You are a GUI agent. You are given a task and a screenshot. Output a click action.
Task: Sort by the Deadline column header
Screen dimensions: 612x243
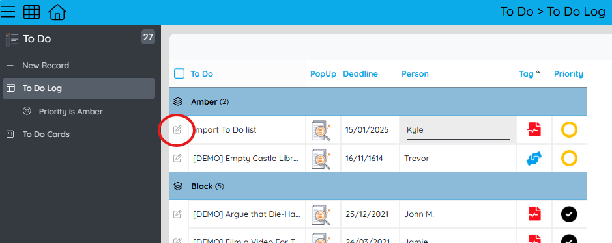point(360,74)
